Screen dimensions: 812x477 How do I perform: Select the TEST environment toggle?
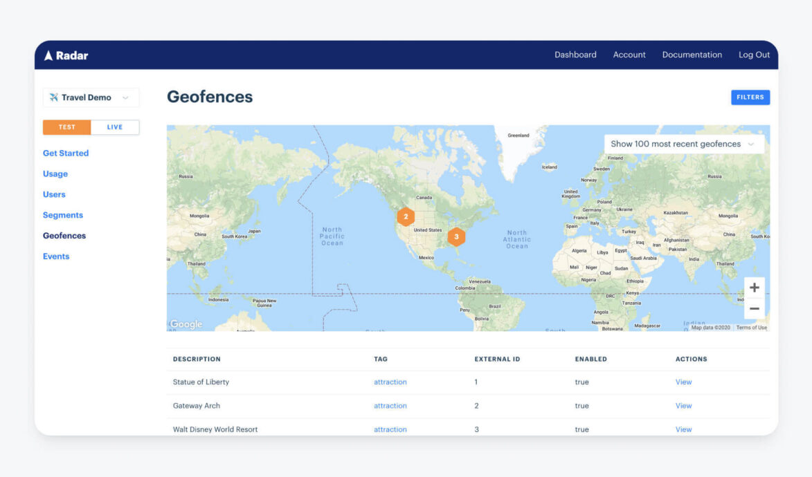[67, 127]
